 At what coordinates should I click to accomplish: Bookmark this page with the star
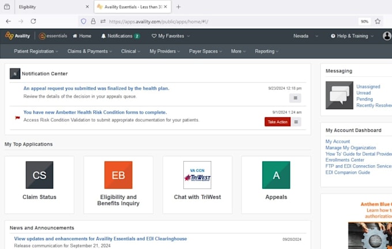point(378,21)
